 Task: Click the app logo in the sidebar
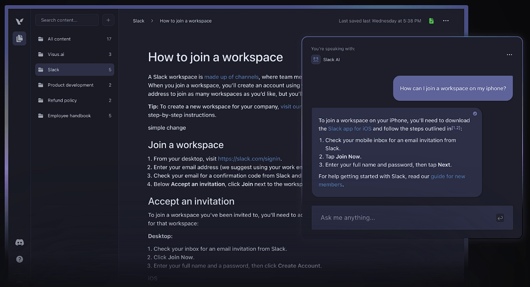(x=19, y=21)
